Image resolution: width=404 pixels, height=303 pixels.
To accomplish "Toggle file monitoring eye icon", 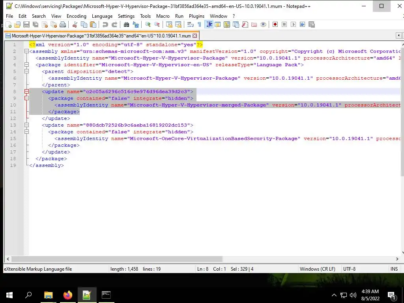I will [263, 24].
